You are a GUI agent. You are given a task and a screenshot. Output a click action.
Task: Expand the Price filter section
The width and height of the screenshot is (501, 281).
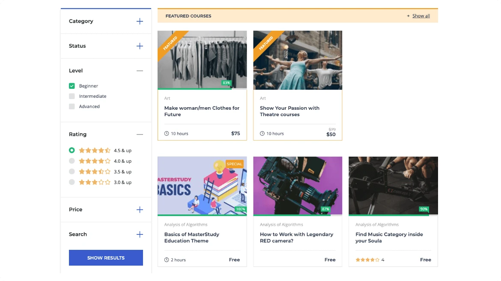(x=140, y=210)
